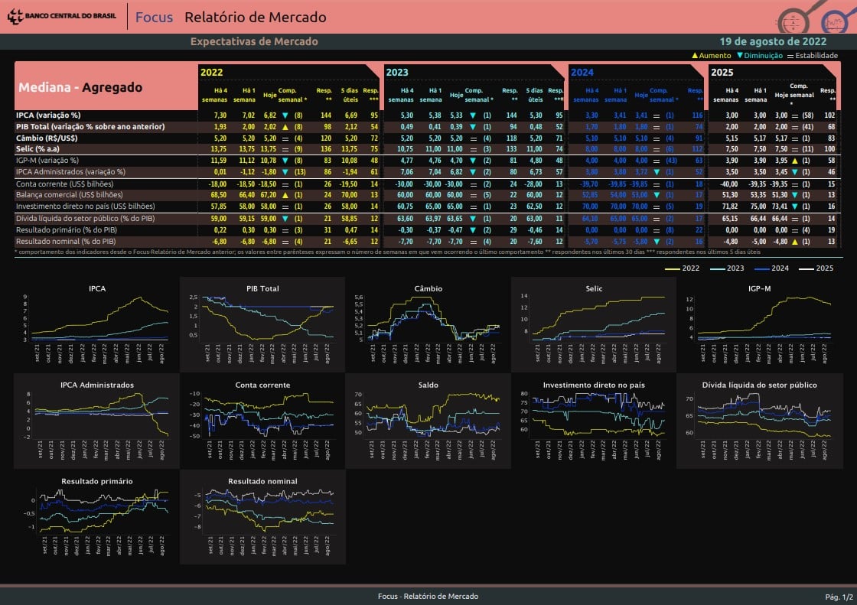Select the 2022 year column header
The height and width of the screenshot is (605, 857).
tap(212, 73)
